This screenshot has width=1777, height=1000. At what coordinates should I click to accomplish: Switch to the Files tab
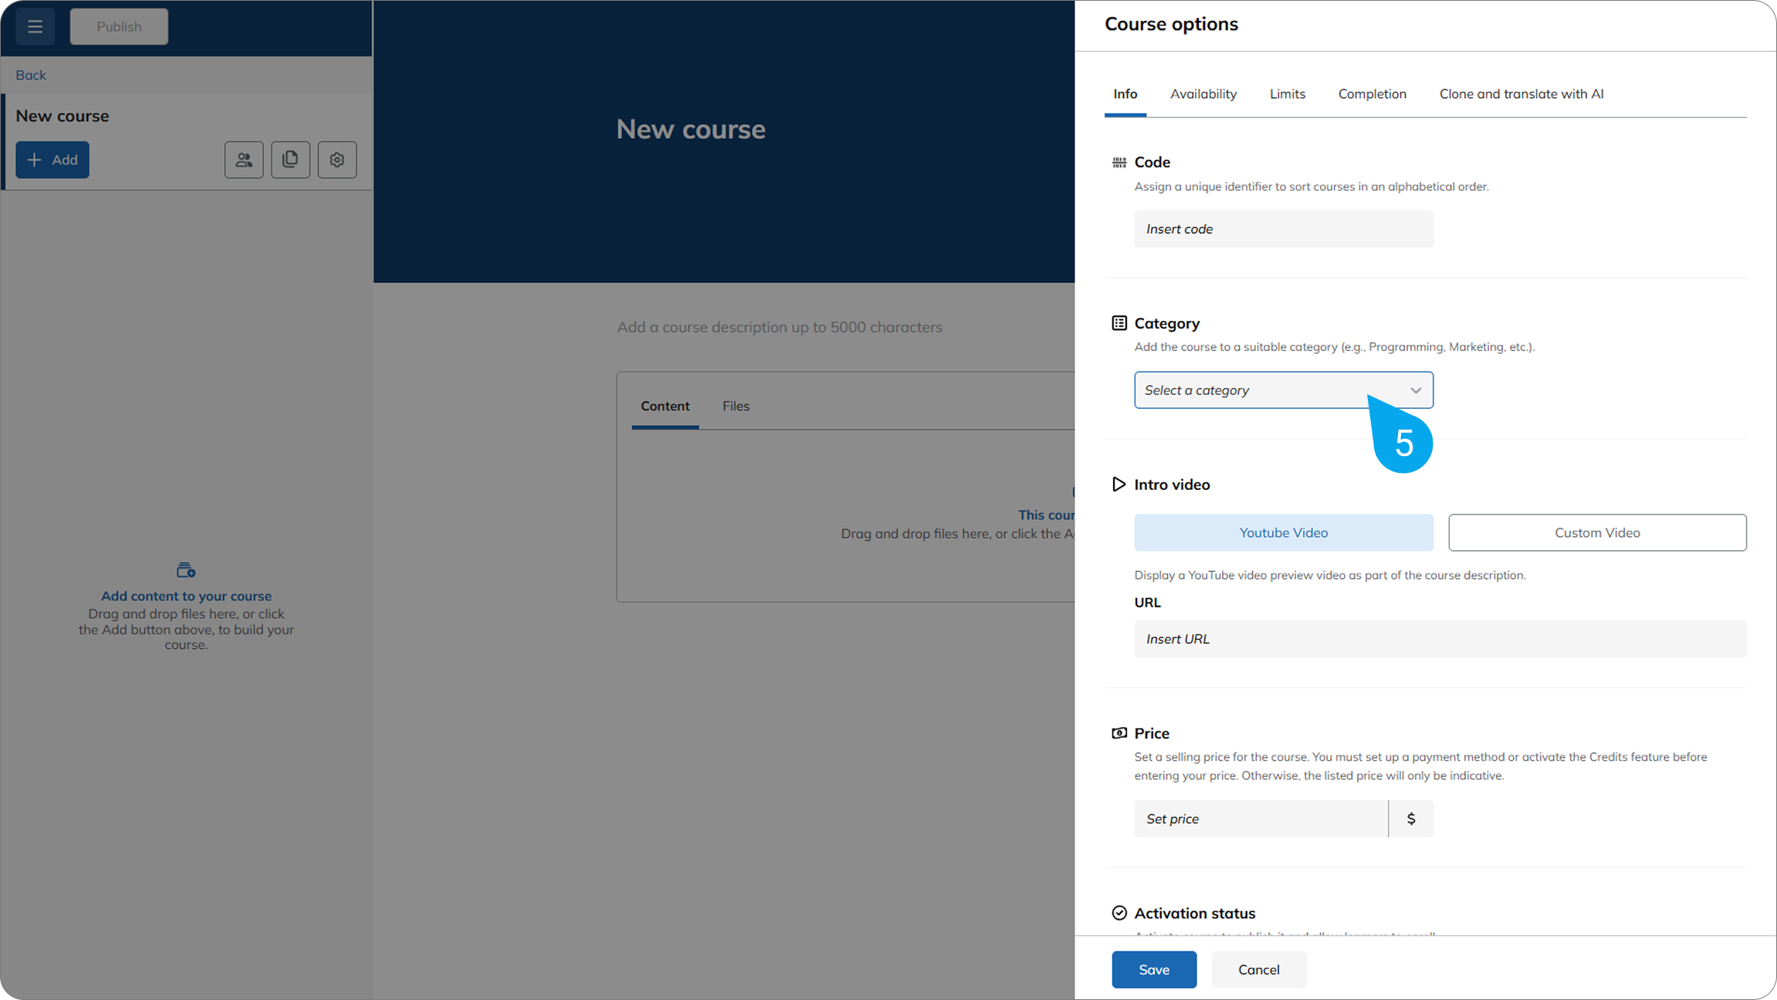click(735, 406)
